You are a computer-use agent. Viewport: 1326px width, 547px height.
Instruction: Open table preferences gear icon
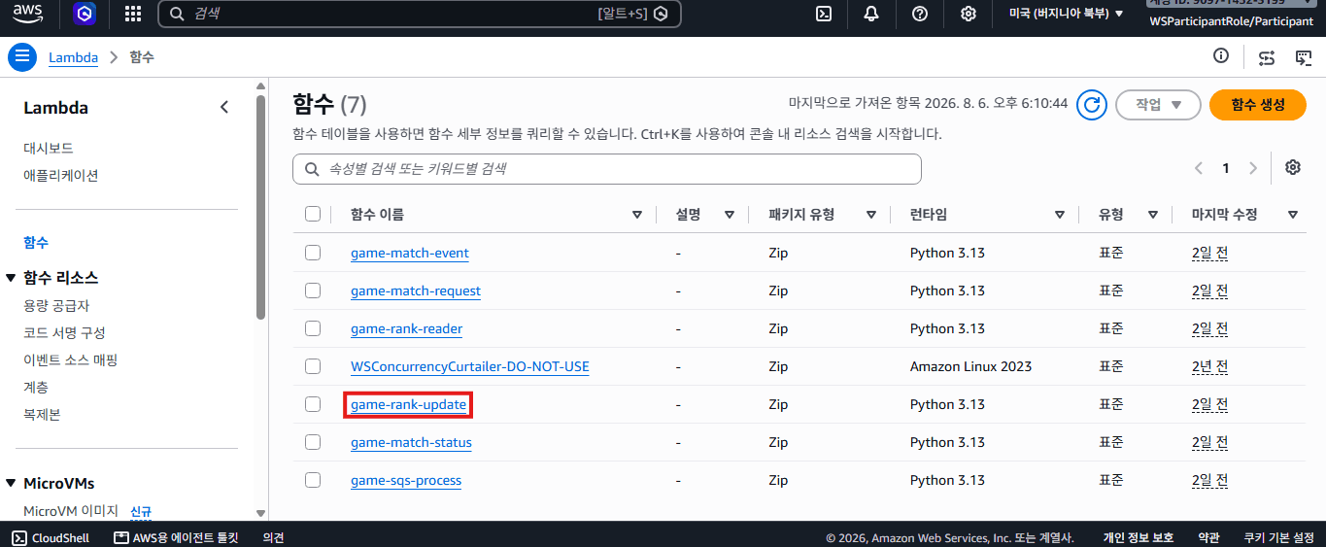1292,167
